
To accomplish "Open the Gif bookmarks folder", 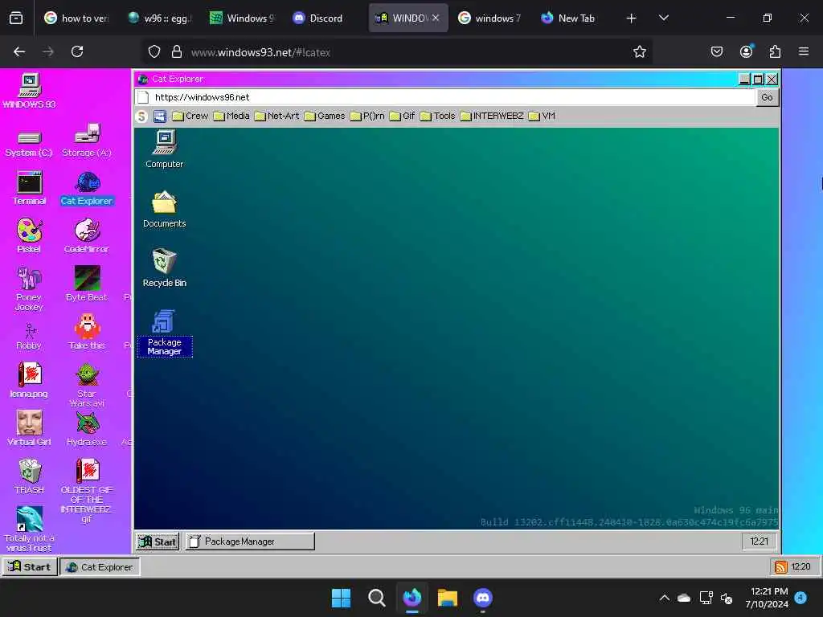I will [x=402, y=116].
